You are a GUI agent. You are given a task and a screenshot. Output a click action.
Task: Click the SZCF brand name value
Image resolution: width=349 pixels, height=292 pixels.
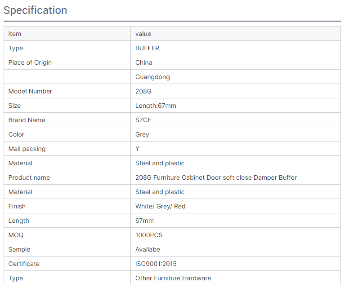point(143,120)
